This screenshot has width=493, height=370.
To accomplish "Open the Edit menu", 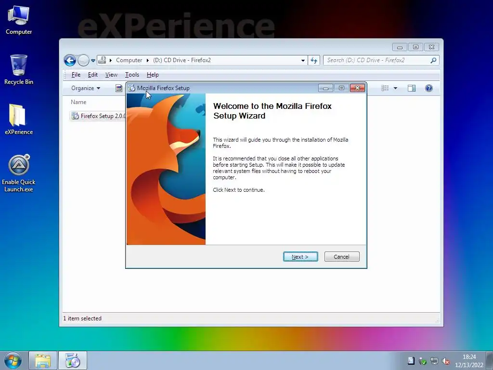I will click(x=93, y=75).
